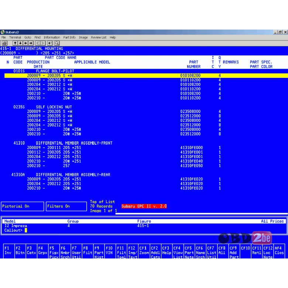Click the Subaru2 title bar app icon
Image resolution: width=288 pixels, height=288 pixels.
pos(3,32)
